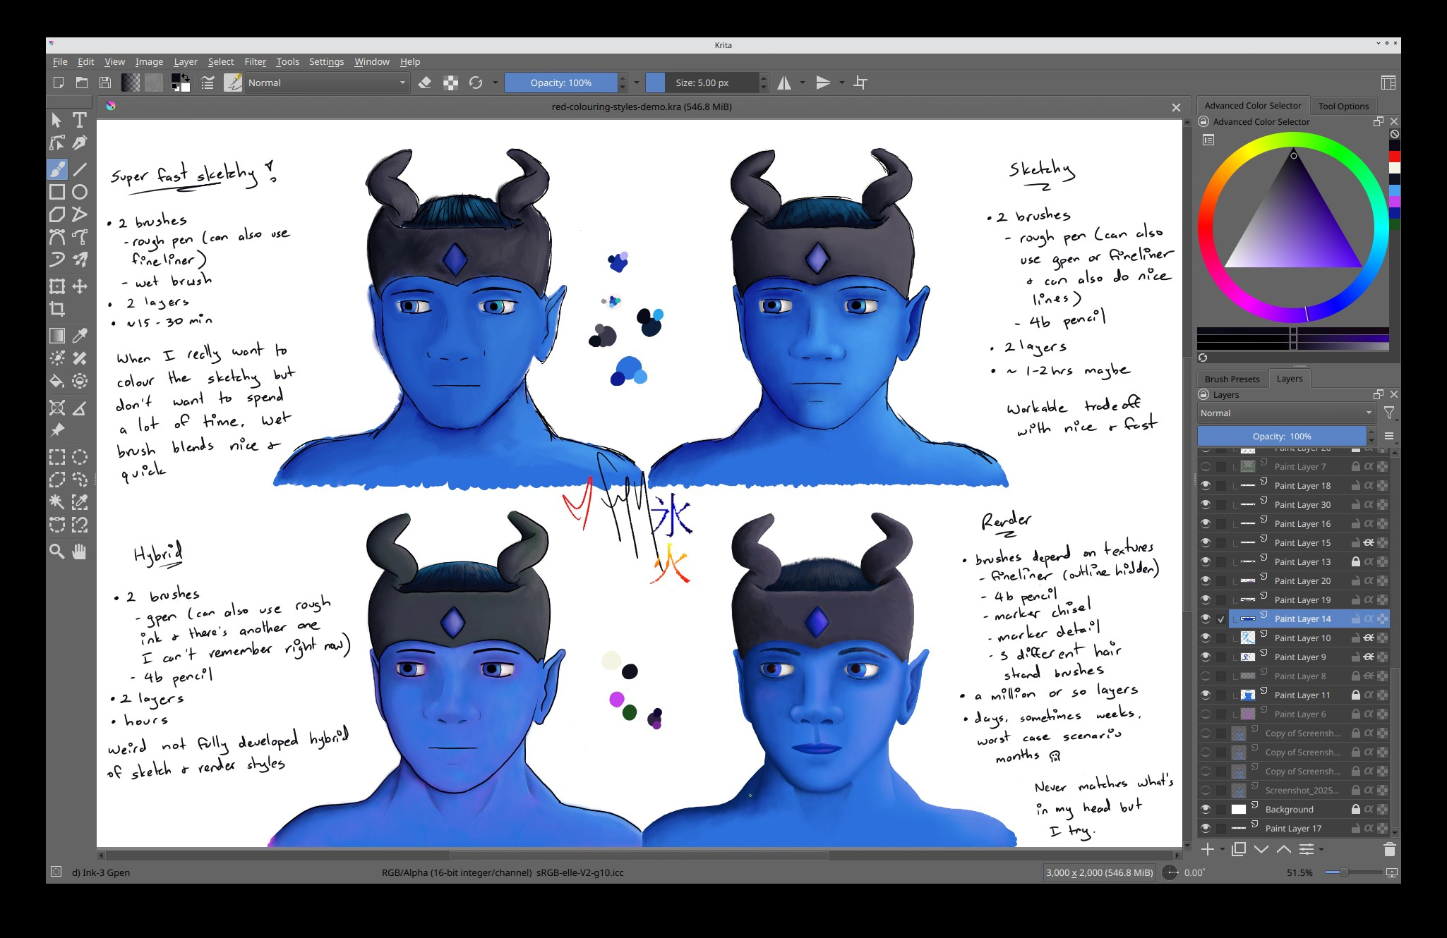1447x938 pixels.
Task: Toggle eraser mode in toolbar
Action: 425,83
